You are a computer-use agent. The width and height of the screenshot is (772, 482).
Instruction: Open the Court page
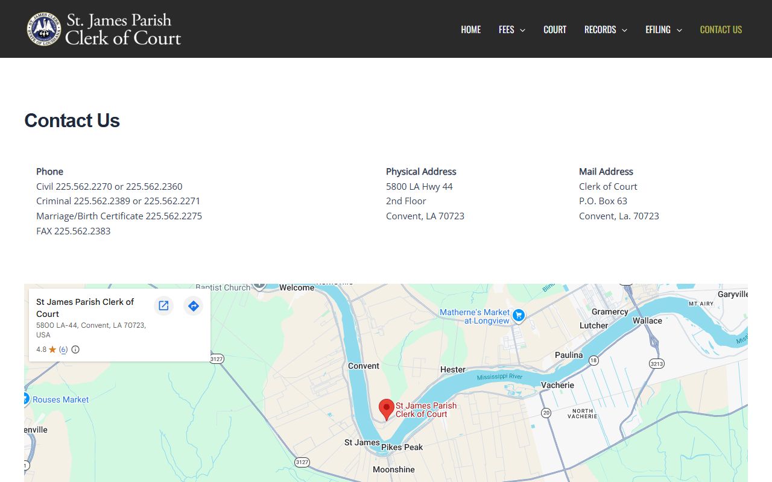[555, 30]
